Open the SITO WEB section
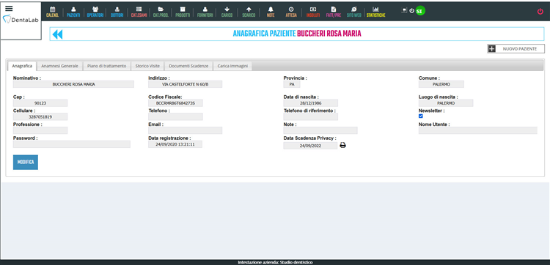The width and height of the screenshot is (550, 265). point(354,12)
